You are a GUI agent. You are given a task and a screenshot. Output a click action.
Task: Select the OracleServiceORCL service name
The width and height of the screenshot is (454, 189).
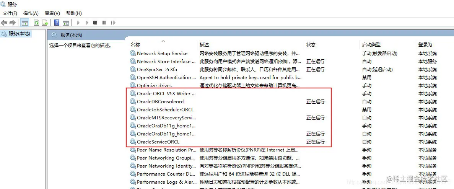pos(158,142)
